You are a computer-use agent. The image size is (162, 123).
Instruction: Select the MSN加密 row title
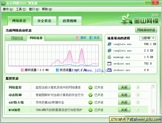click(14, 110)
